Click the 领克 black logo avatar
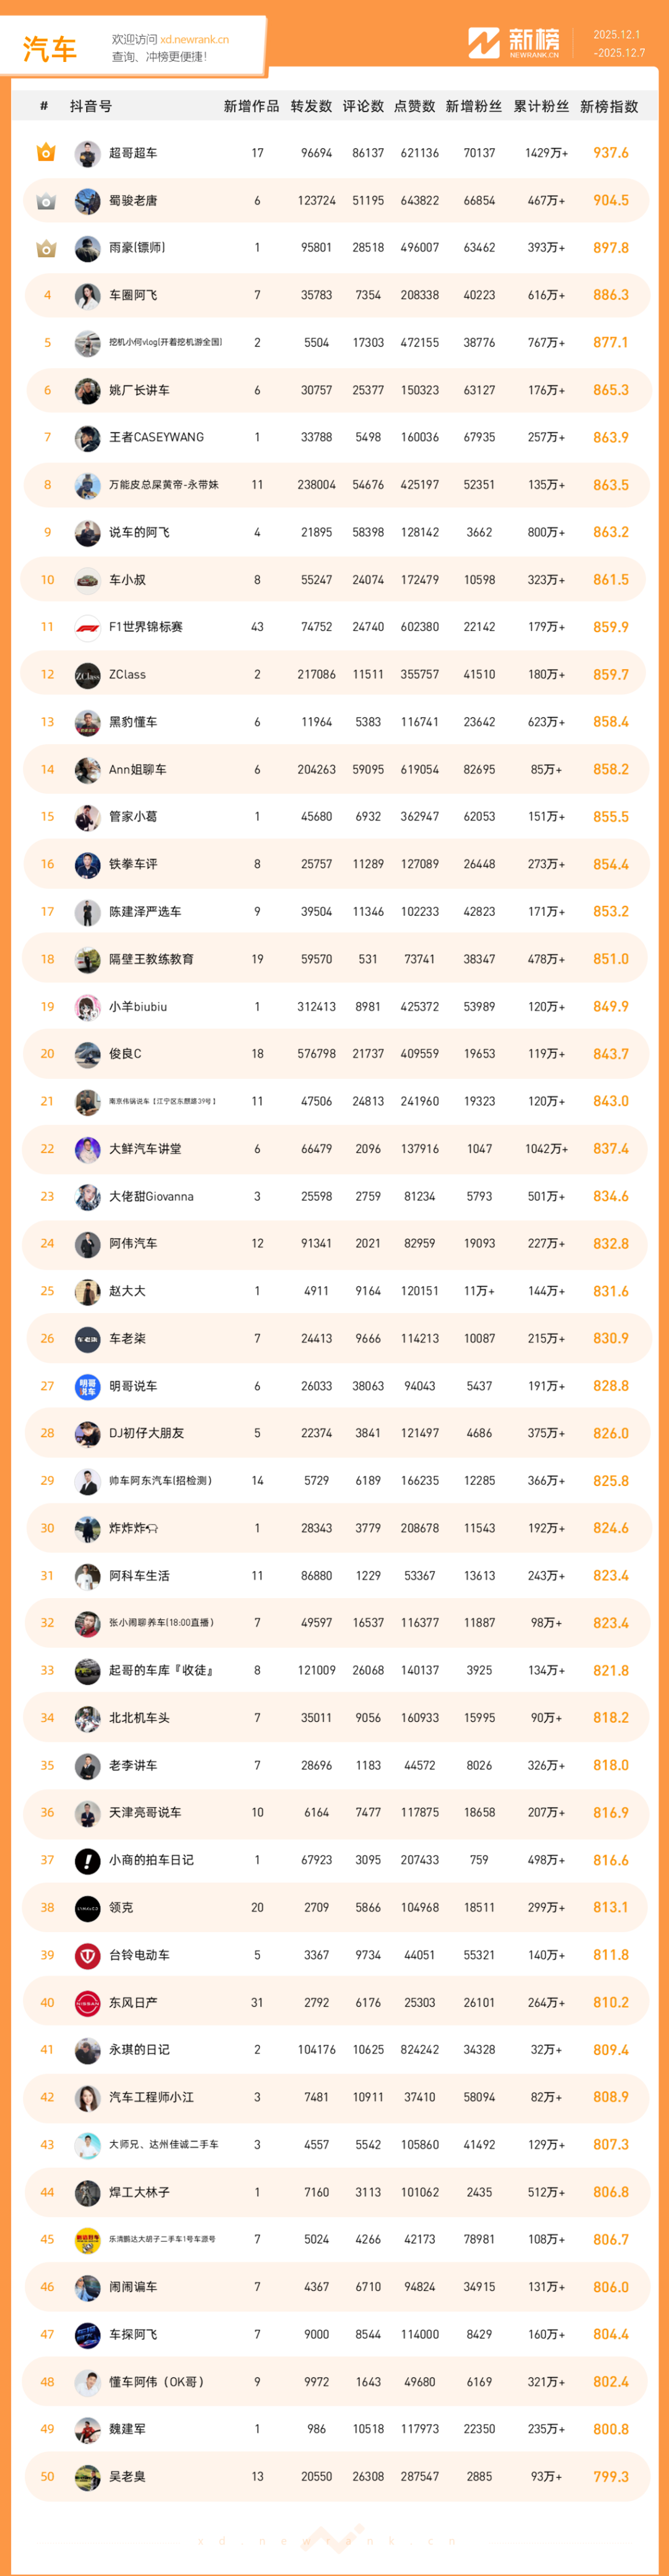Screen dimensions: 669x2576 click(87, 1907)
